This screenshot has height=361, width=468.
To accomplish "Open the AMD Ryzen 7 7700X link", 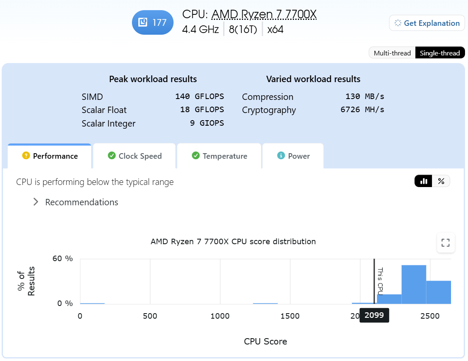I will 264,14.
